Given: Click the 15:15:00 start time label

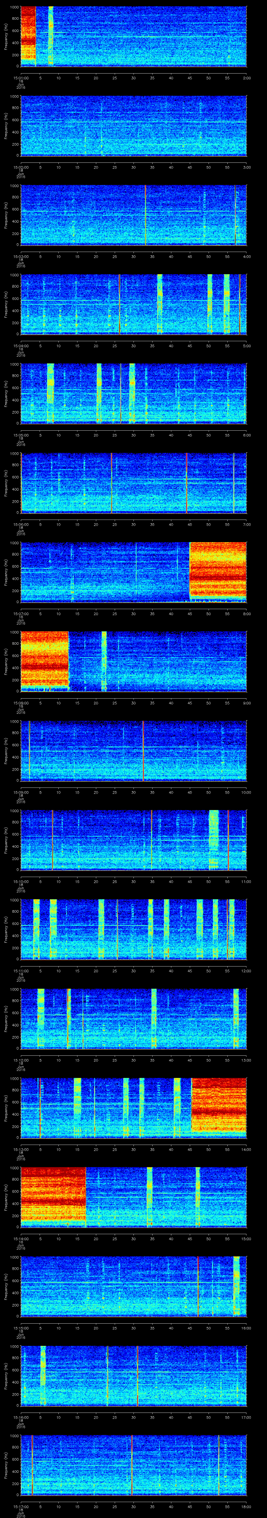Looking at the screenshot, I should click(x=21, y=1327).
